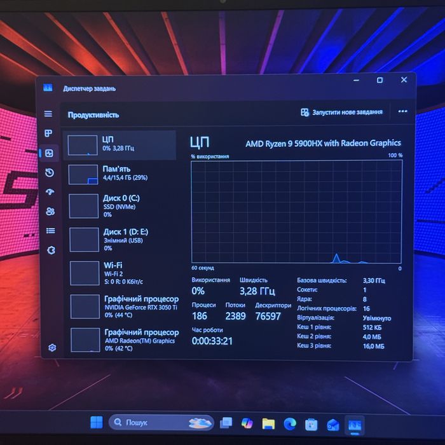Minimize the Task Manager window

pos(356,80)
